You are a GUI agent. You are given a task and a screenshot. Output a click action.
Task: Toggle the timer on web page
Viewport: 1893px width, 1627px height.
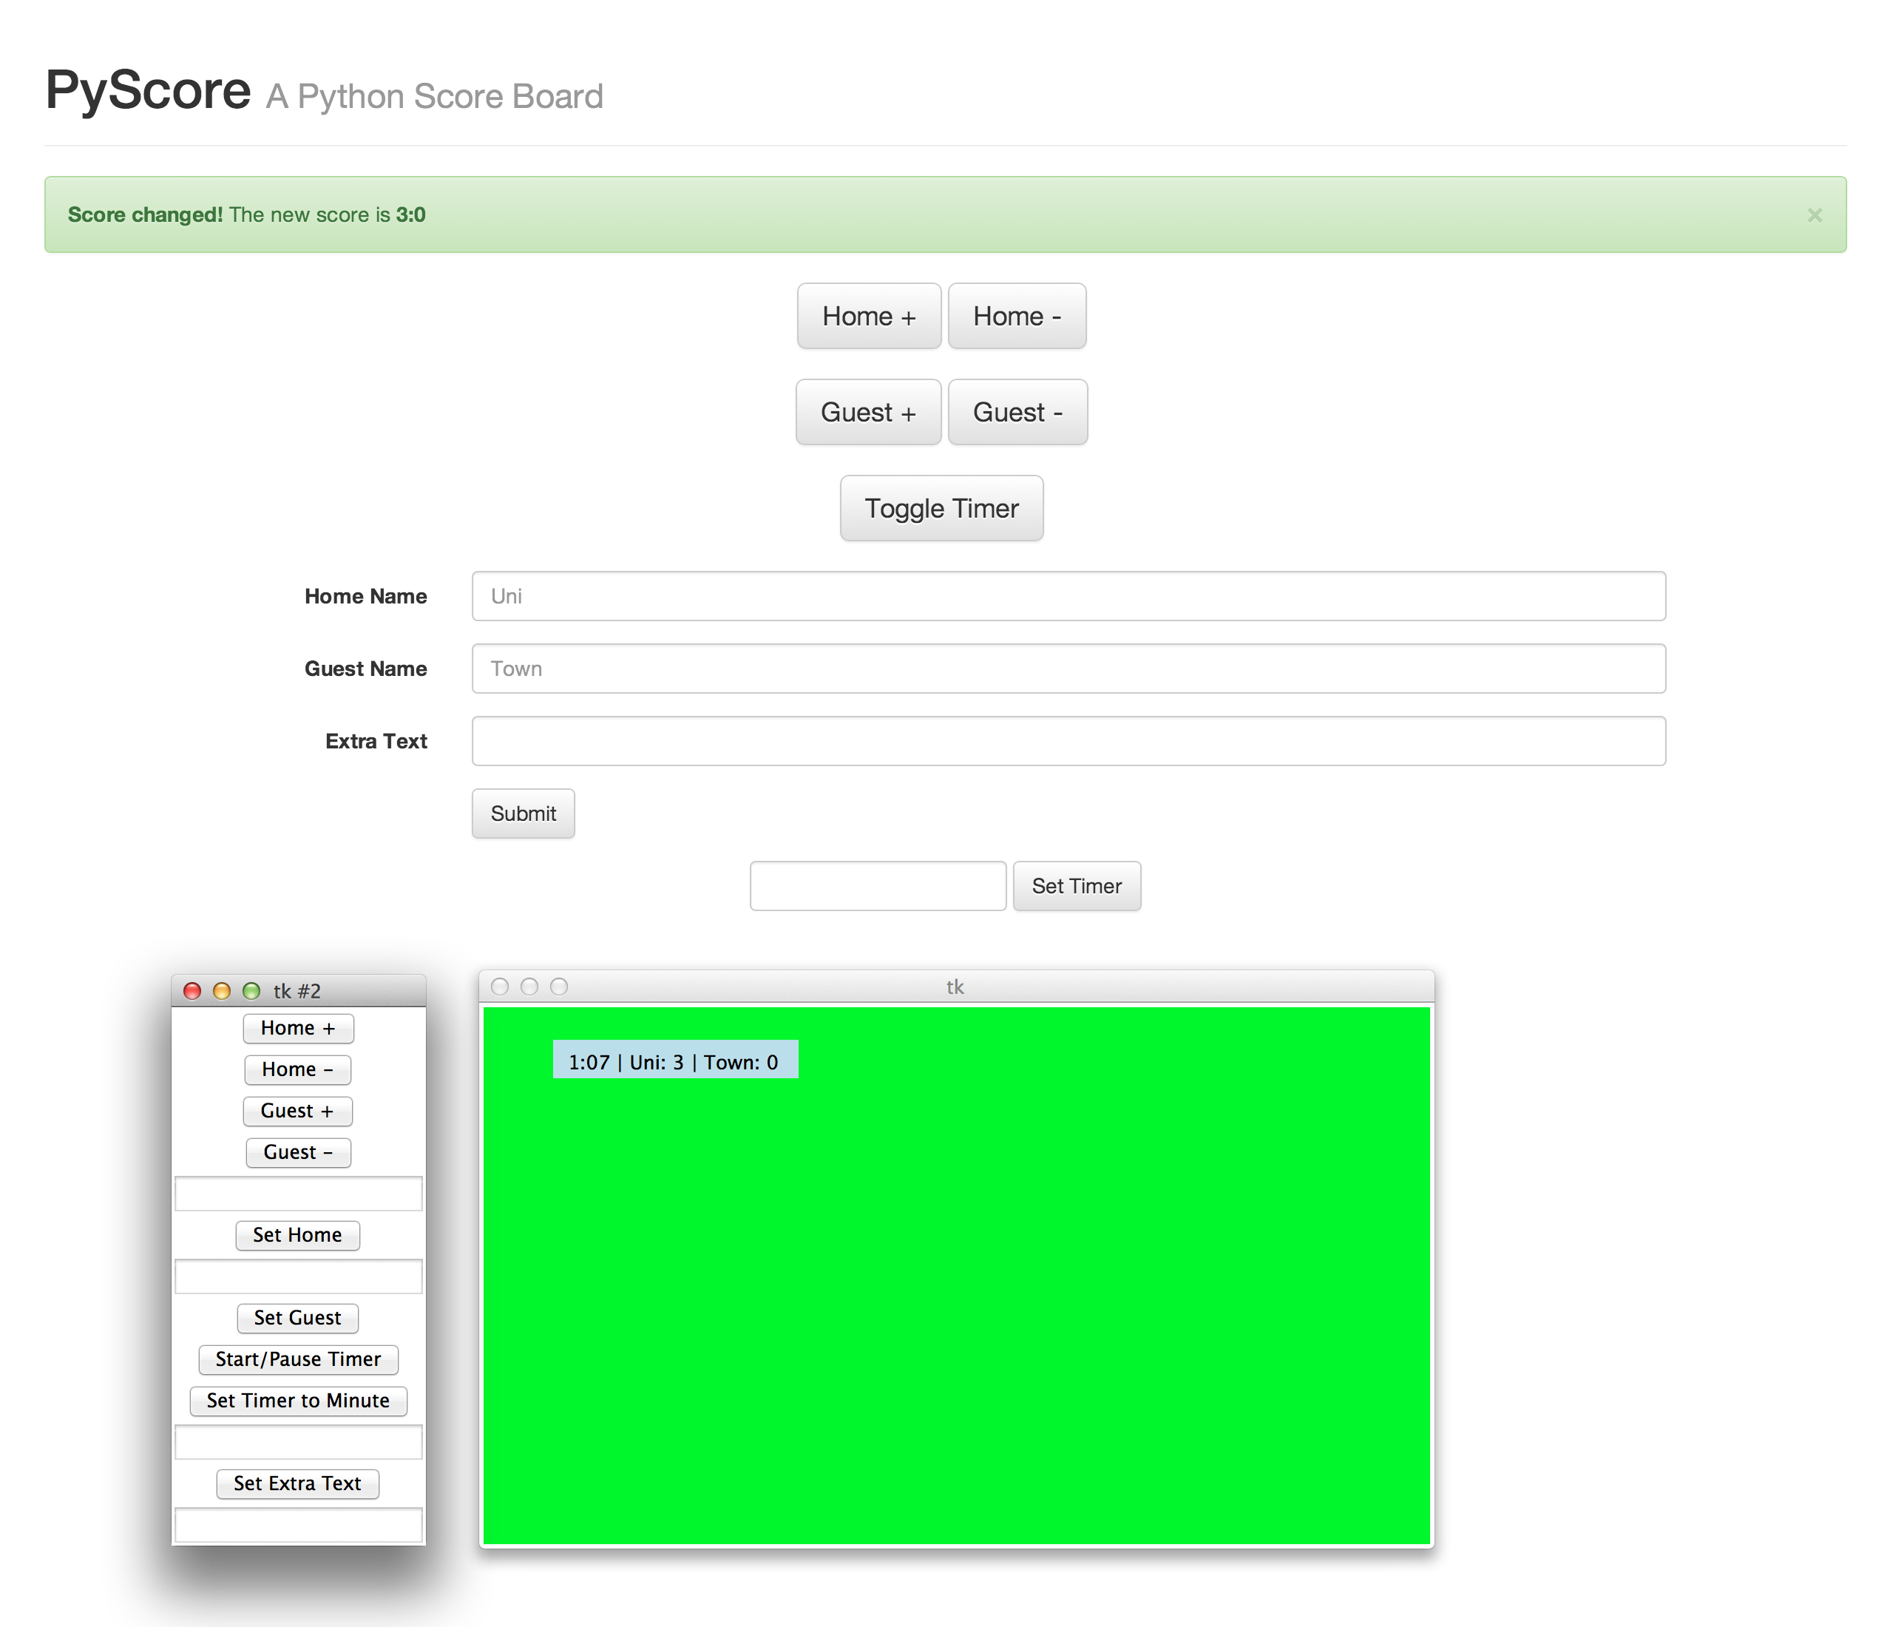coord(941,508)
